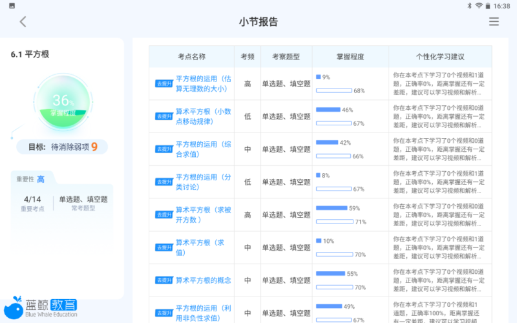Tap the 目标: 待消除弱项 9 badge

63,147
